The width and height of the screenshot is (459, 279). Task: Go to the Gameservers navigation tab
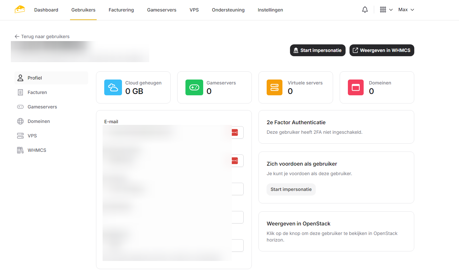(161, 10)
